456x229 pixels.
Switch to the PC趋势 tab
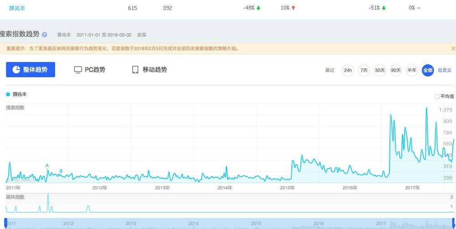89,69
